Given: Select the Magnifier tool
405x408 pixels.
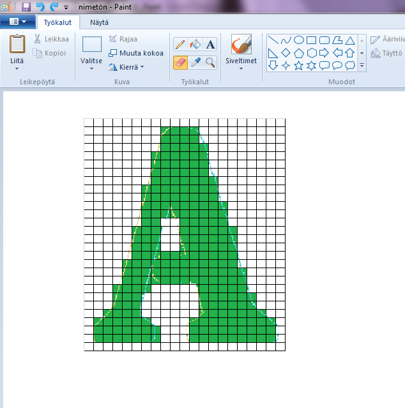Looking at the screenshot, I should 210,63.
